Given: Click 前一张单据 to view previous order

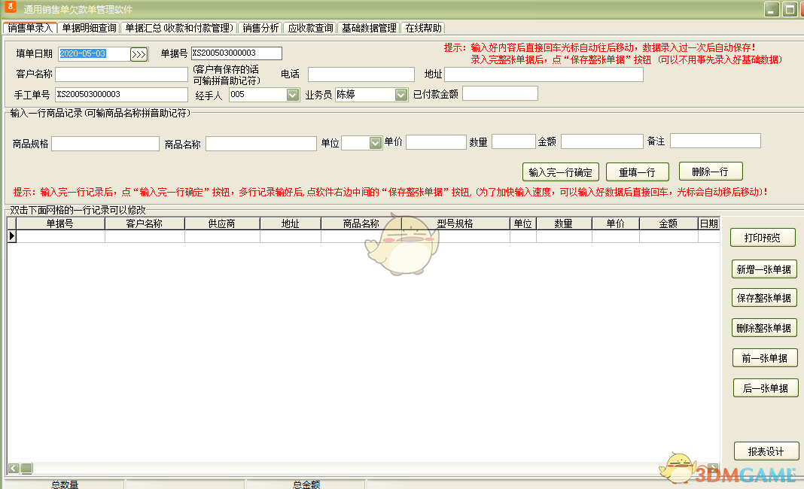Looking at the screenshot, I should point(765,357).
